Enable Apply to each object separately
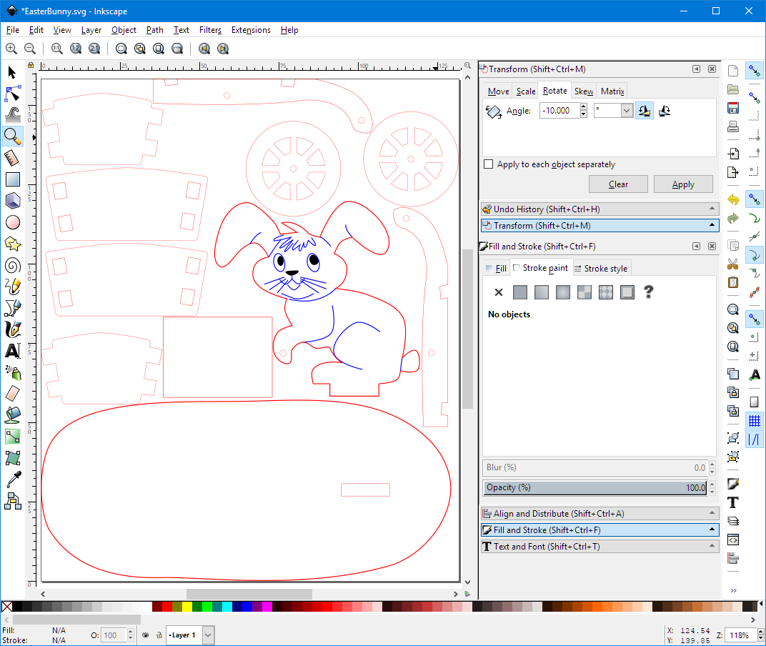 pyautogui.click(x=489, y=164)
